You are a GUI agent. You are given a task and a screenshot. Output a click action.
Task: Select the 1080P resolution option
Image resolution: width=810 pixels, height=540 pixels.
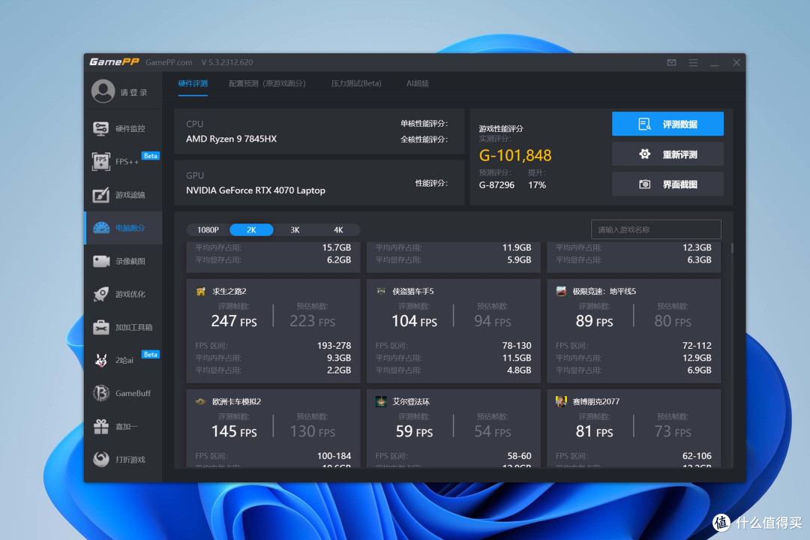point(208,230)
